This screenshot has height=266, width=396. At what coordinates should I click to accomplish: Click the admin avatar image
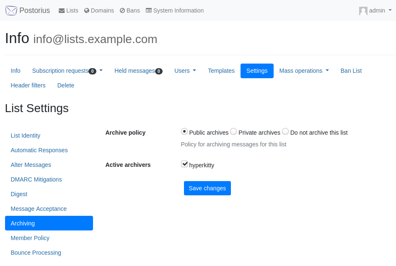[363, 11]
